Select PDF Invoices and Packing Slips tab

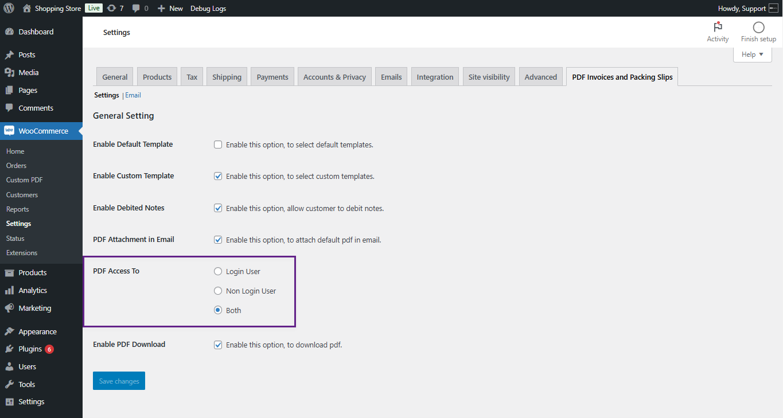(x=622, y=77)
